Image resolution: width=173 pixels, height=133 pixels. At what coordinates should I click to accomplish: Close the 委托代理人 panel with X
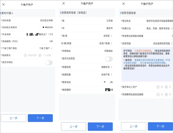coord(3,4)
